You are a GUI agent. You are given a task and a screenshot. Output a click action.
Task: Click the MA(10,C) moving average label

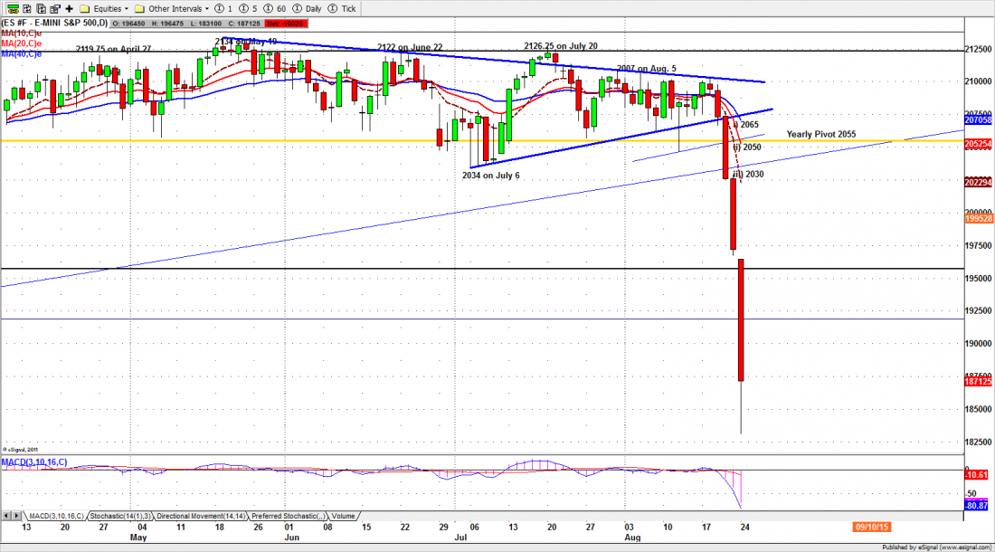click(x=22, y=35)
